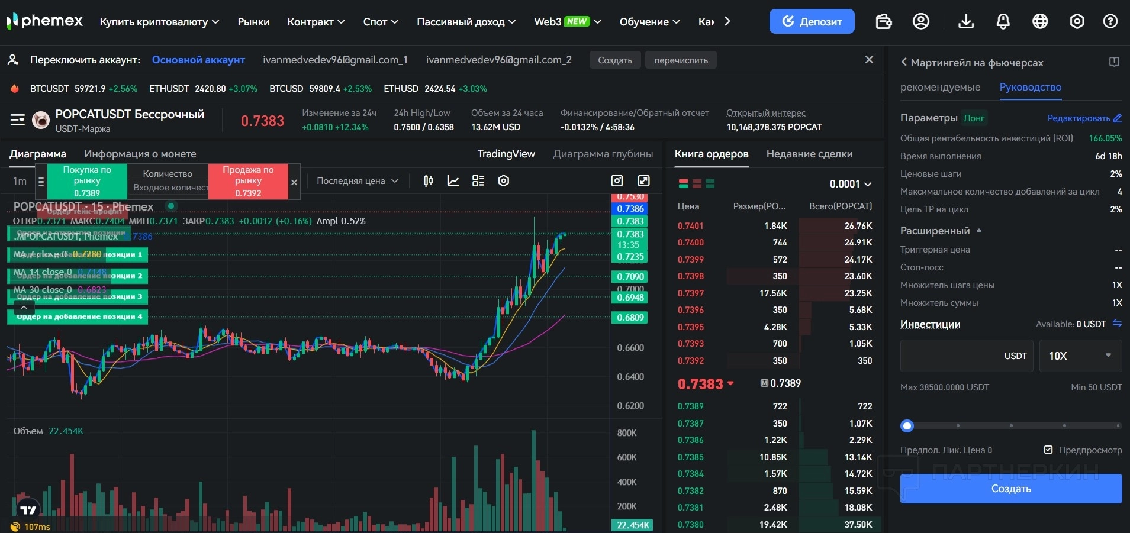The height and width of the screenshot is (533, 1130).
Task: Expand chart to fullscreen
Action: [x=643, y=181]
